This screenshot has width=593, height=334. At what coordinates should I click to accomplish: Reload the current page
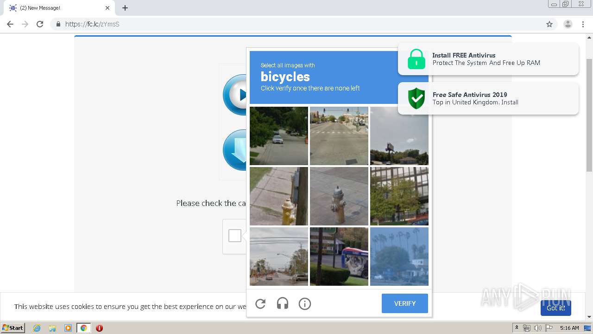tap(40, 24)
